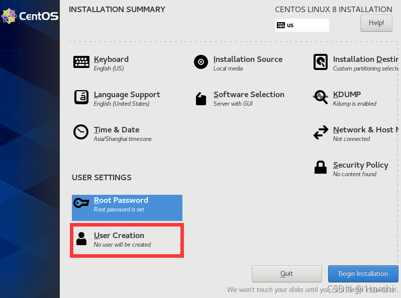Screen dimensions: 401x298
Task: Open the Root Password title
Action: [x=121, y=200]
